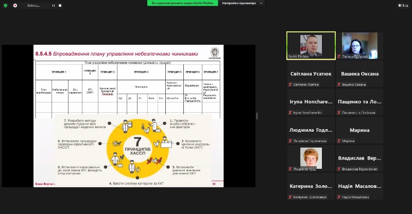Click muted mic icon beside Вашека Оксана label
The width and height of the screenshot is (412, 214).
coord(339,84)
